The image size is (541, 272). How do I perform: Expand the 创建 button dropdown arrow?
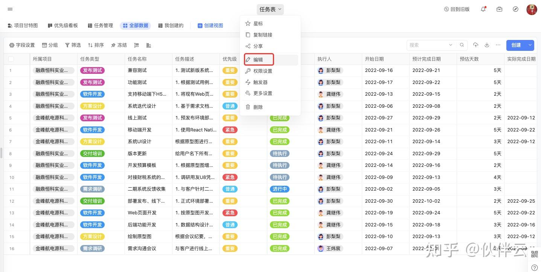coord(530,45)
